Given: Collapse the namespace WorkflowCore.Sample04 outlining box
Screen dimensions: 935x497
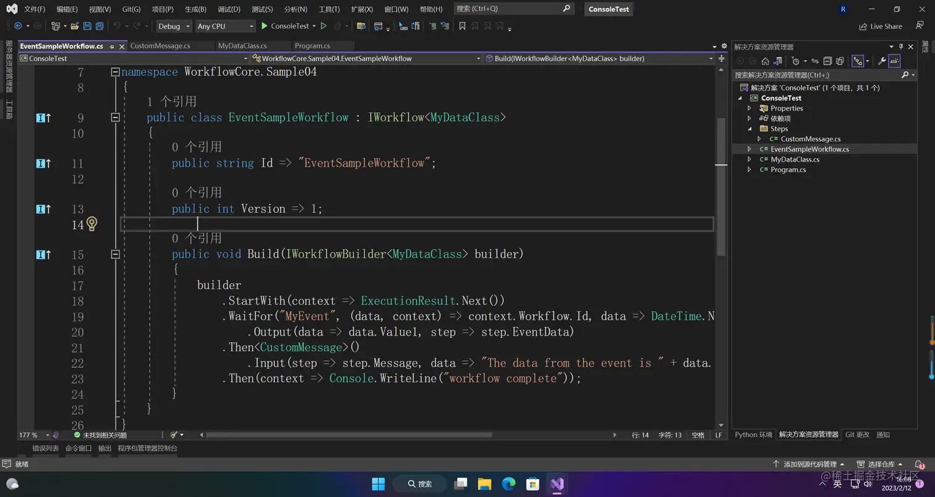Looking at the screenshot, I should pyautogui.click(x=115, y=72).
